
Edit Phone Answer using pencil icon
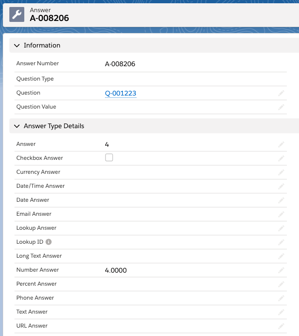click(x=281, y=298)
